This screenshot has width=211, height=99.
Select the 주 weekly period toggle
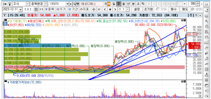tap(119, 4)
